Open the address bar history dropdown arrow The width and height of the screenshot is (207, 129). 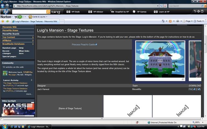click(x=158, y=6)
